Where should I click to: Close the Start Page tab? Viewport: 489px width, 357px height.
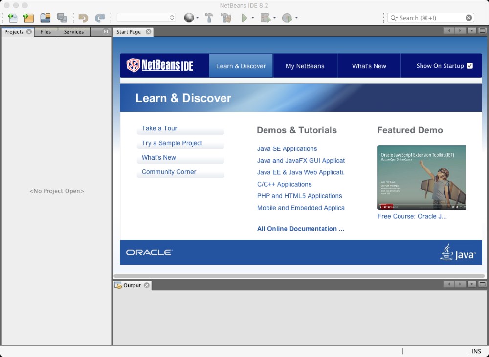148,32
